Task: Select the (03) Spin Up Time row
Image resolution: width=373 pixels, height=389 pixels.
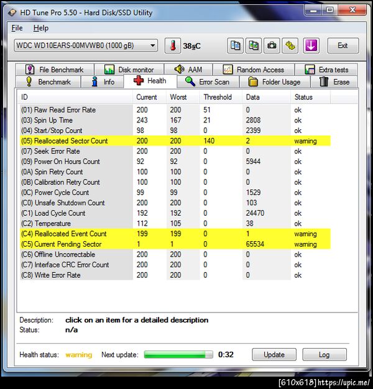Action: click(x=175, y=121)
